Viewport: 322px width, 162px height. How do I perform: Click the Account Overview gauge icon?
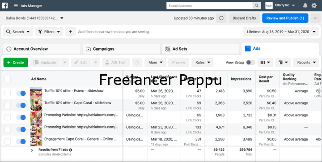[9, 49]
